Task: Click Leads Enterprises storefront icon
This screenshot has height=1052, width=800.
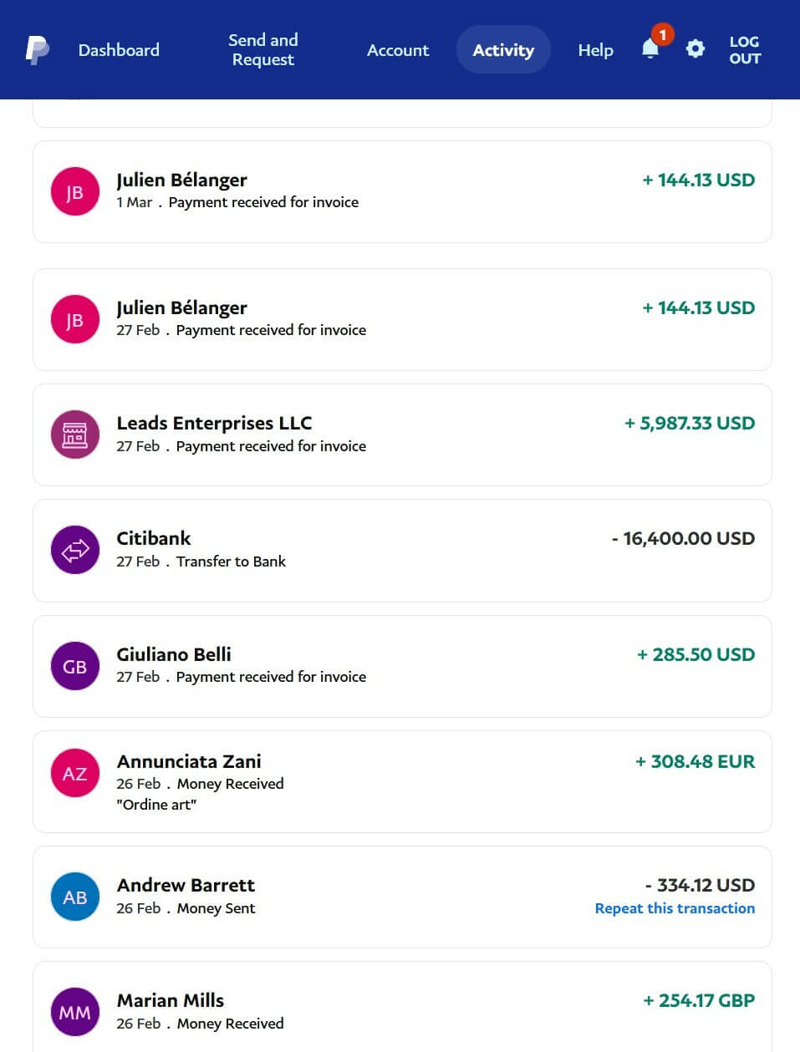Action: click(x=75, y=435)
